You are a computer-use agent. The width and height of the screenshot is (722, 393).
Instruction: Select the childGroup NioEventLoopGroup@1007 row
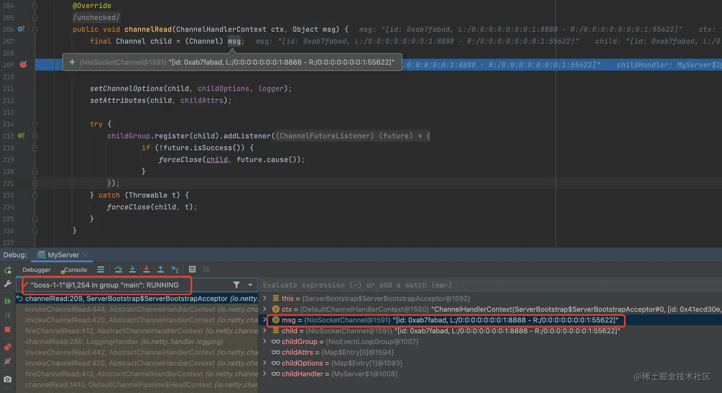click(x=490, y=341)
